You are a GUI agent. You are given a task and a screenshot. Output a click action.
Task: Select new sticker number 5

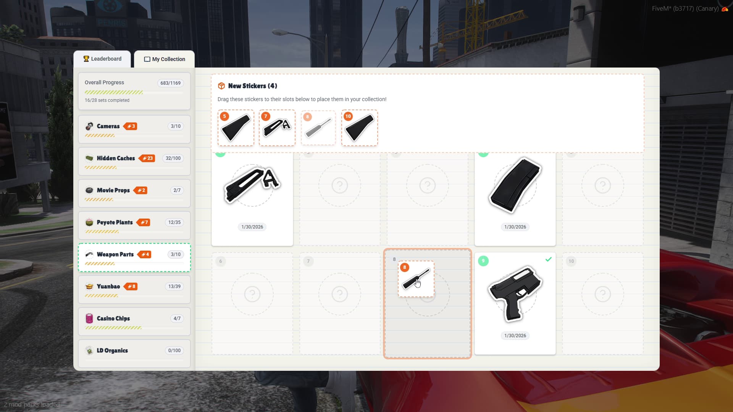coord(236,128)
